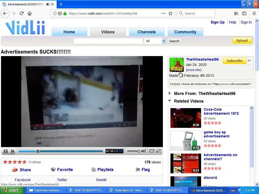Click the browser toolbar Search field

pyautogui.click(x=196, y=14)
